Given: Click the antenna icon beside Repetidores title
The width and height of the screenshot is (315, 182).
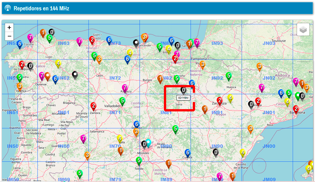Looking at the screenshot, I should tap(8, 8).
